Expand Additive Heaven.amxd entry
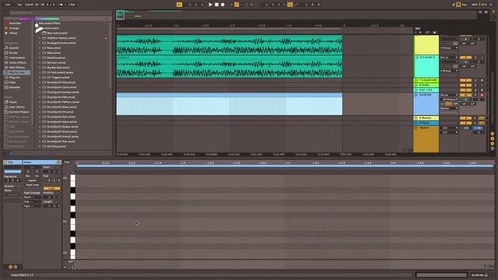 40,38
